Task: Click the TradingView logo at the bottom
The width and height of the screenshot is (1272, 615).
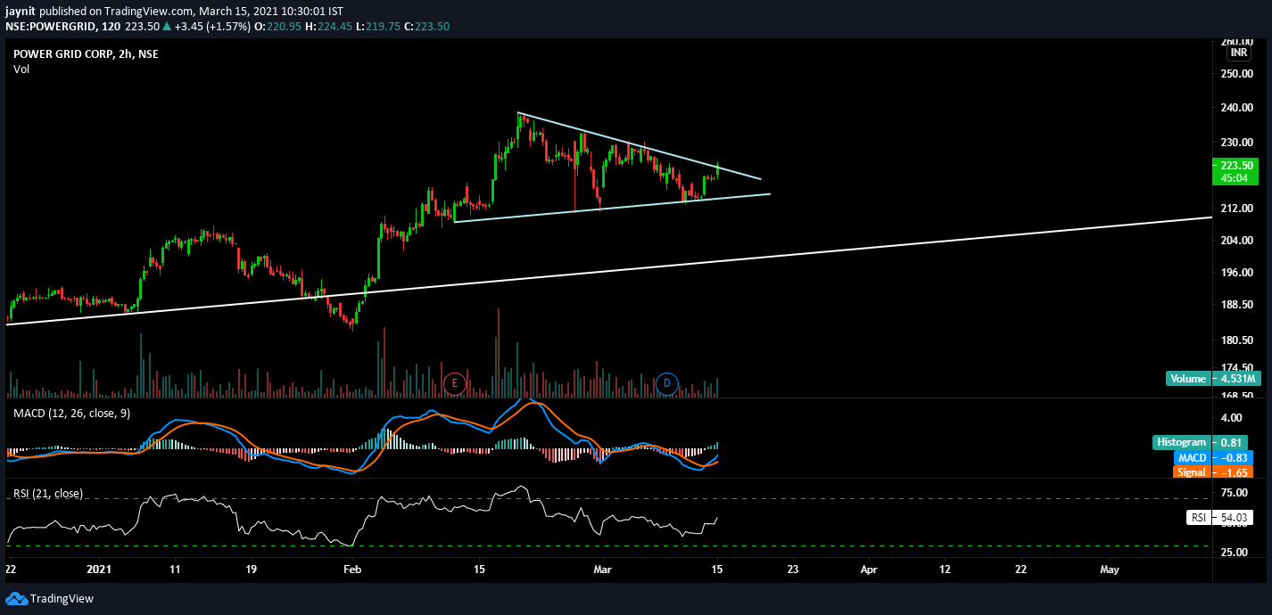Action: [x=50, y=598]
